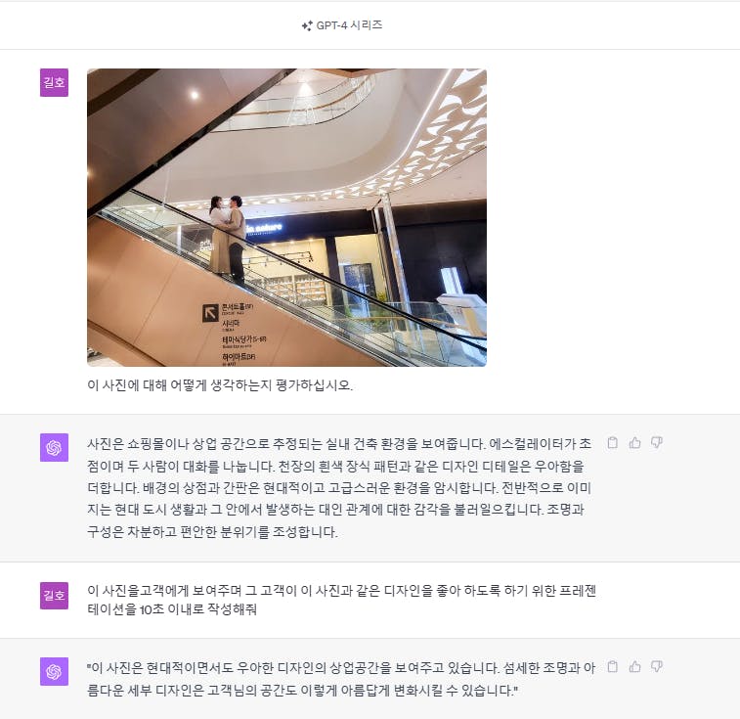The width and height of the screenshot is (740, 719).
Task: Give thumbs down to the presentation reply
Action: coord(657,666)
